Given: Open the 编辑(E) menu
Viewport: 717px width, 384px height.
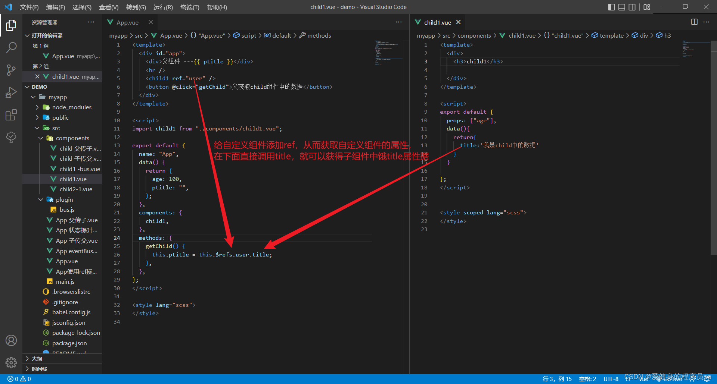Looking at the screenshot, I should (56, 7).
